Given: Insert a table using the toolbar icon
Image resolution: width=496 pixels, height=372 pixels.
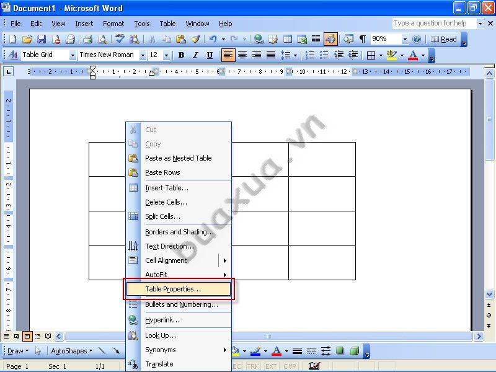Looking at the screenshot, I should click(288, 39).
